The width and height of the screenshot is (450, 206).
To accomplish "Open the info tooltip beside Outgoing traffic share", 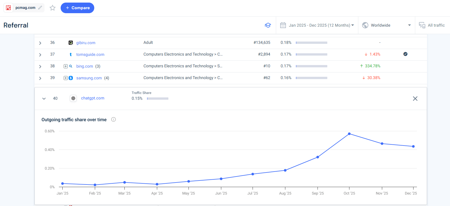I will tap(113, 119).
